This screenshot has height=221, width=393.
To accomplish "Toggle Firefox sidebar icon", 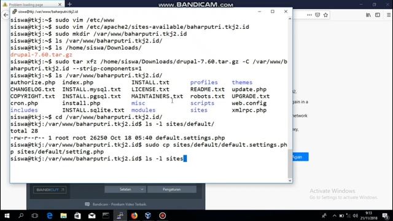I will click(x=378, y=15).
